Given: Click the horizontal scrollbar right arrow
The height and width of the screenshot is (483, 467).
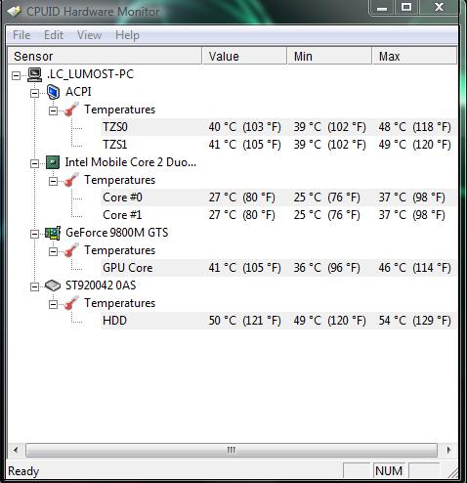Looking at the screenshot, I should [x=448, y=450].
